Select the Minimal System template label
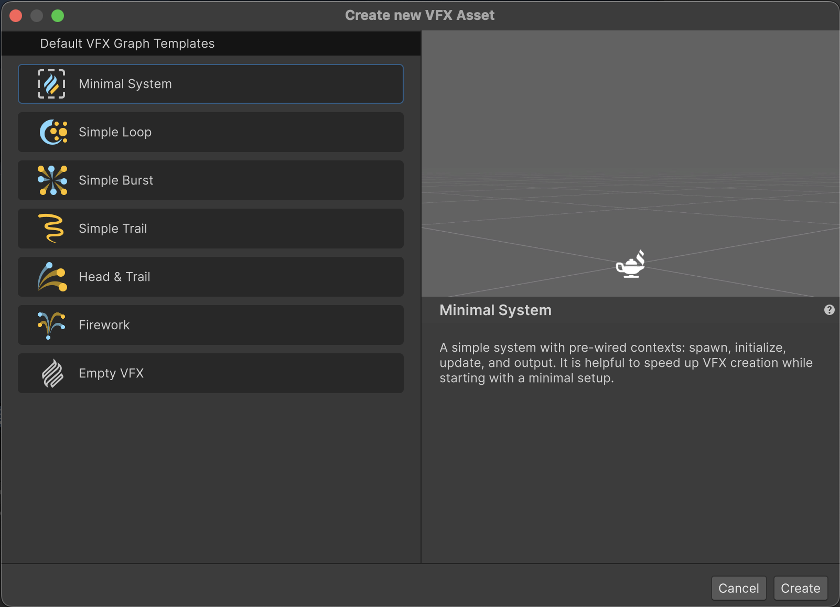This screenshot has width=840, height=607. 125,84
